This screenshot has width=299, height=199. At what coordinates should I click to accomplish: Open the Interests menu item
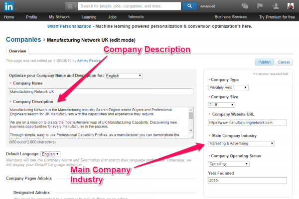(x=136, y=17)
